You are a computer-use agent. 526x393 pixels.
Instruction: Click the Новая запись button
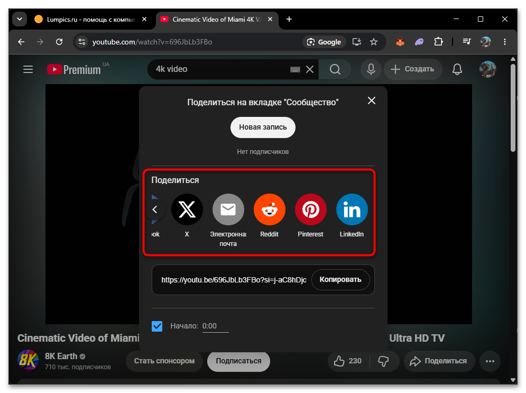(263, 127)
